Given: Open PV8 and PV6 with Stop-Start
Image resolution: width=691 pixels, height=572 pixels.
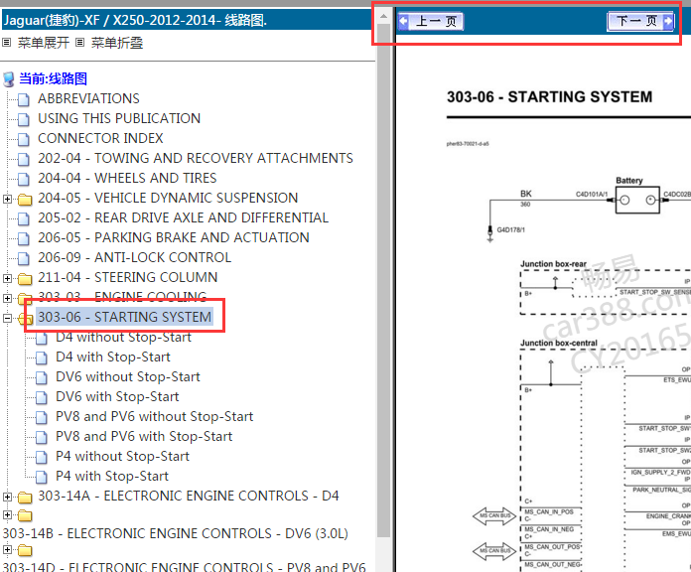Looking at the screenshot, I should coord(144,436).
